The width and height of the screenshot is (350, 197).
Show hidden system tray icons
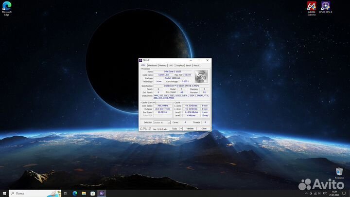(x=306, y=194)
